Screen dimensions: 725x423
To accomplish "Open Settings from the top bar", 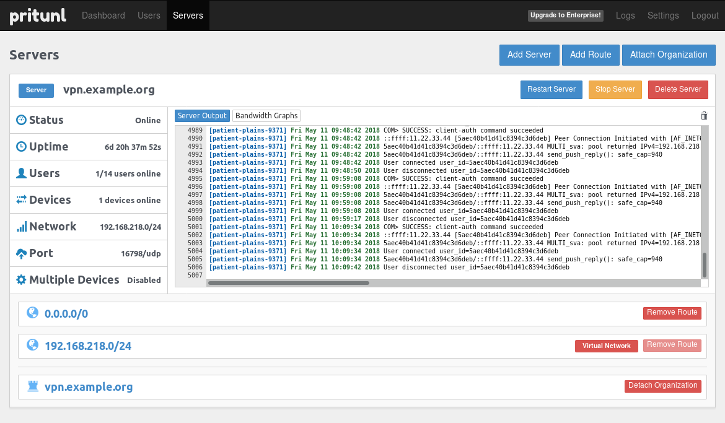I will point(663,15).
